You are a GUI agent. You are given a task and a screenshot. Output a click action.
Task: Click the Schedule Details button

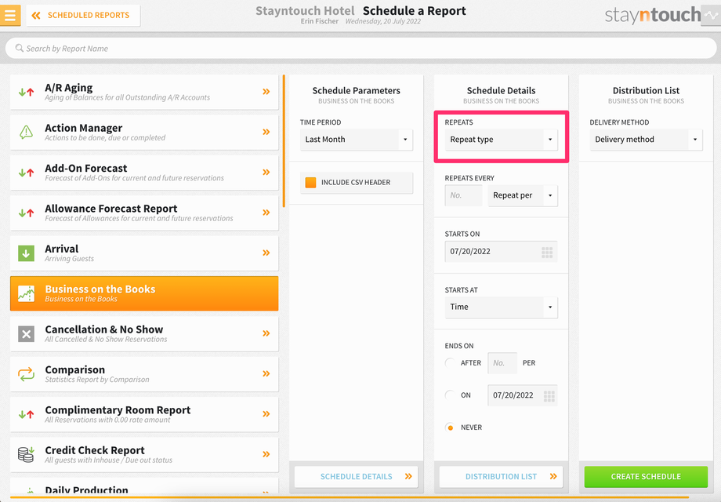tap(357, 477)
